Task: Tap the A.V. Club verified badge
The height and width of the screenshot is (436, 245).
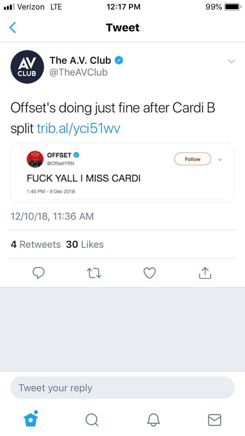Action: pos(119,60)
